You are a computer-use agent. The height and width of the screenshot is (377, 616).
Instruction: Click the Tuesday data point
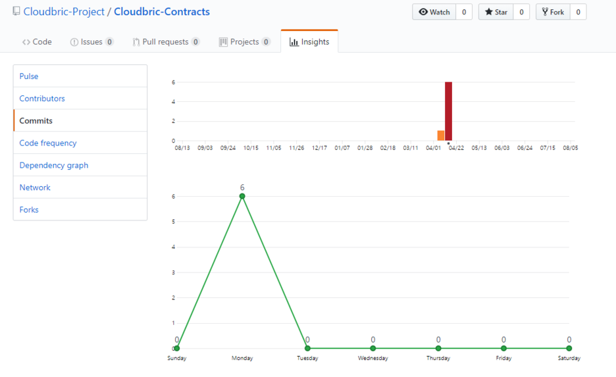point(307,348)
